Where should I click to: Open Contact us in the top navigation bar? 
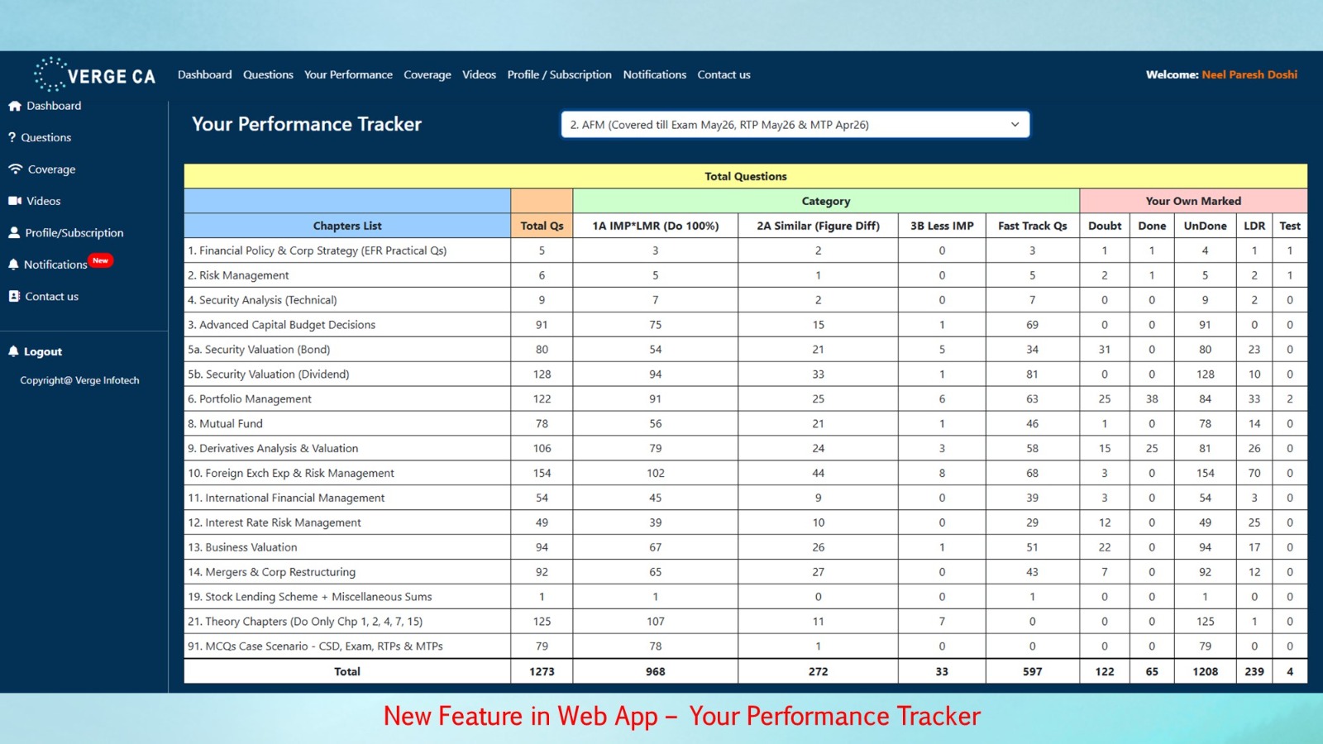[x=724, y=74]
